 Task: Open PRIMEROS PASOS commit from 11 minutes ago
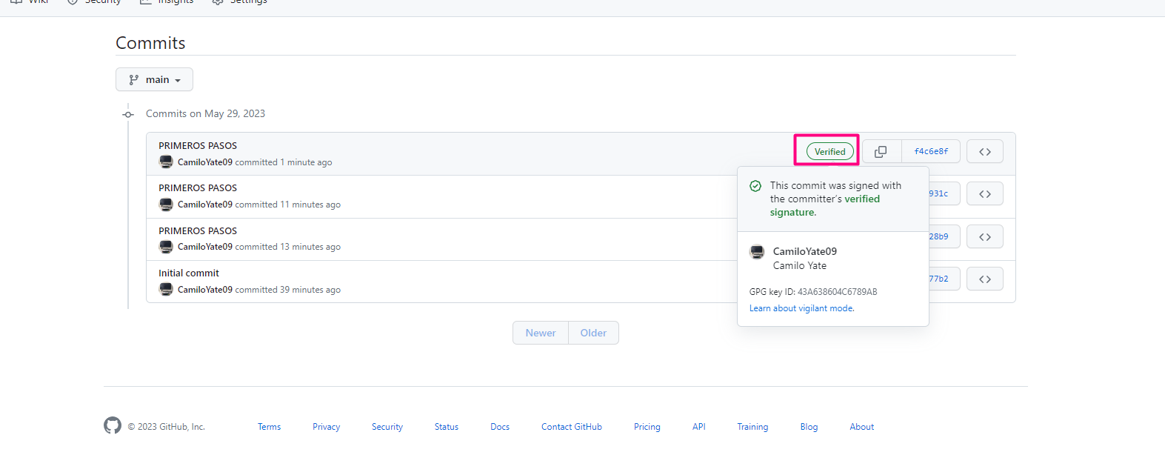coord(198,187)
